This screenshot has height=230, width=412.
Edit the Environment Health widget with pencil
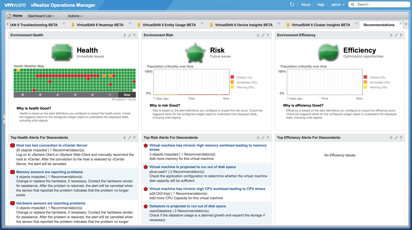pos(130,35)
